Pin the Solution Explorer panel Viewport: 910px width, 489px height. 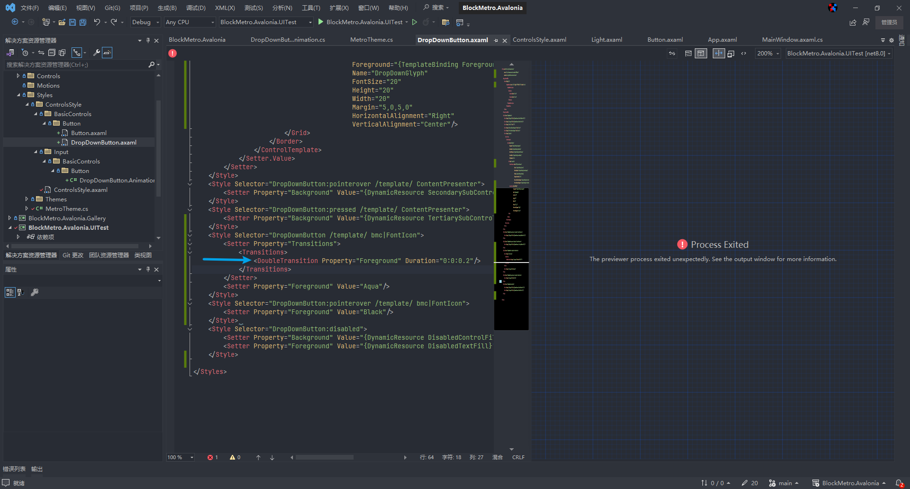pyautogui.click(x=148, y=40)
